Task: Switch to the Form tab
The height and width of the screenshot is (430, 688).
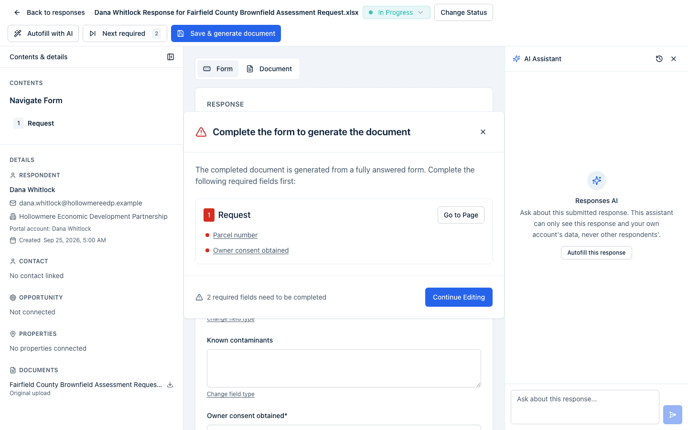Action: 218,69
